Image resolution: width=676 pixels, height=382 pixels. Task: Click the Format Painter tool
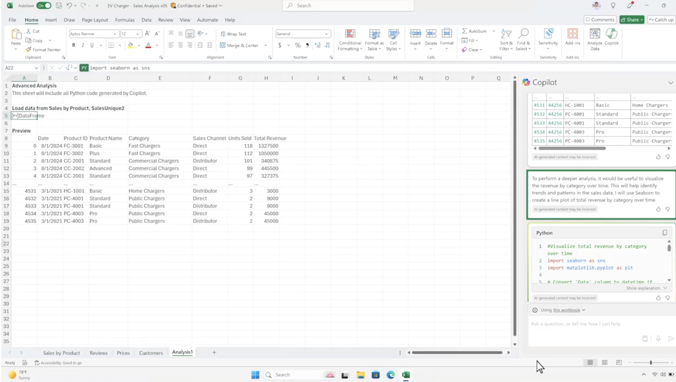(43, 50)
